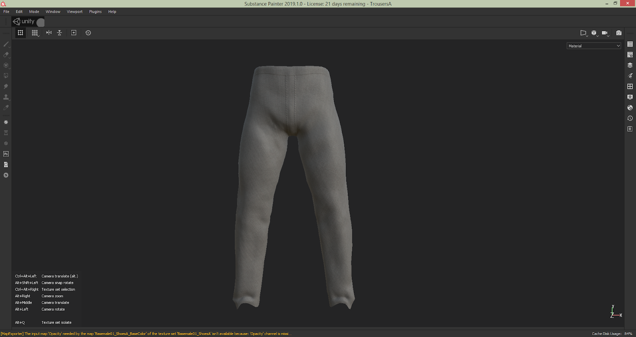Open the 3D cube view mode dropdown

(594, 33)
